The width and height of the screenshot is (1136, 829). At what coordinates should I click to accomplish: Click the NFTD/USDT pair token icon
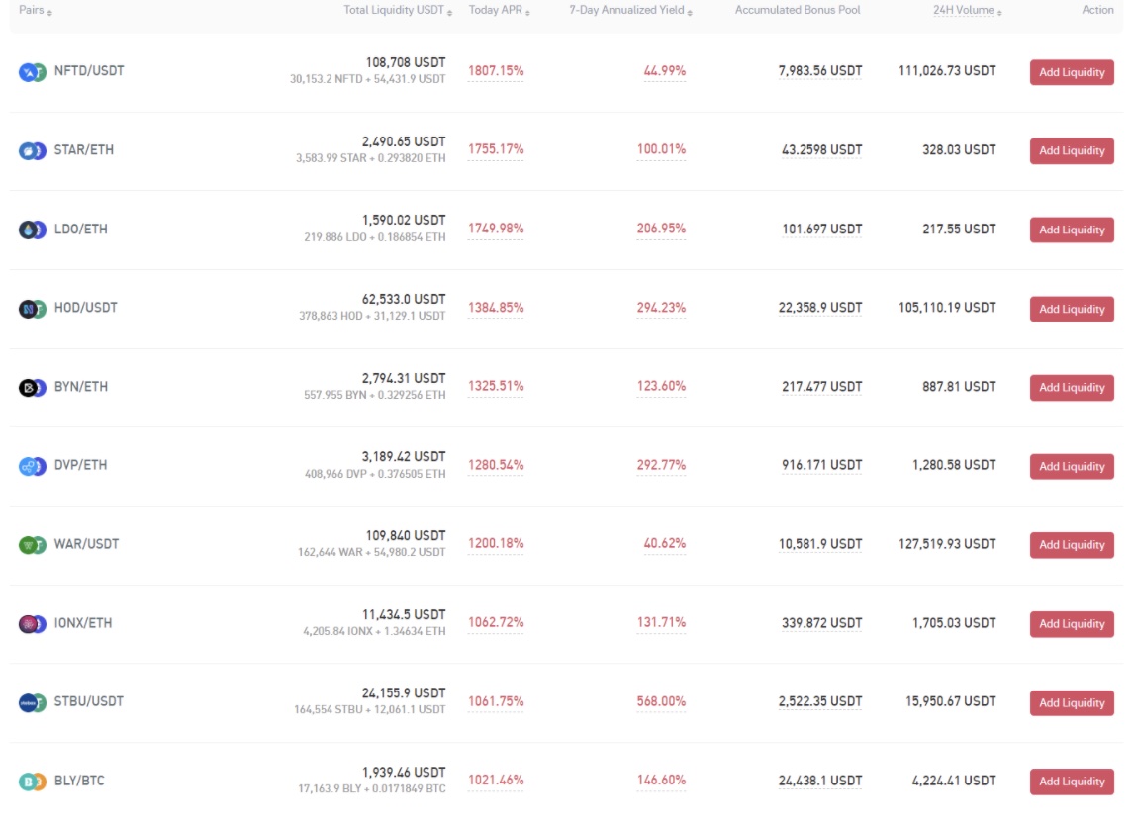(x=33, y=72)
